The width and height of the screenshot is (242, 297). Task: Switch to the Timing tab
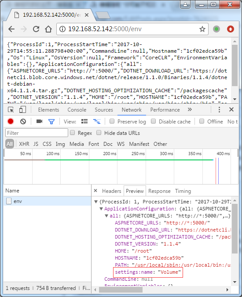pos(183,191)
